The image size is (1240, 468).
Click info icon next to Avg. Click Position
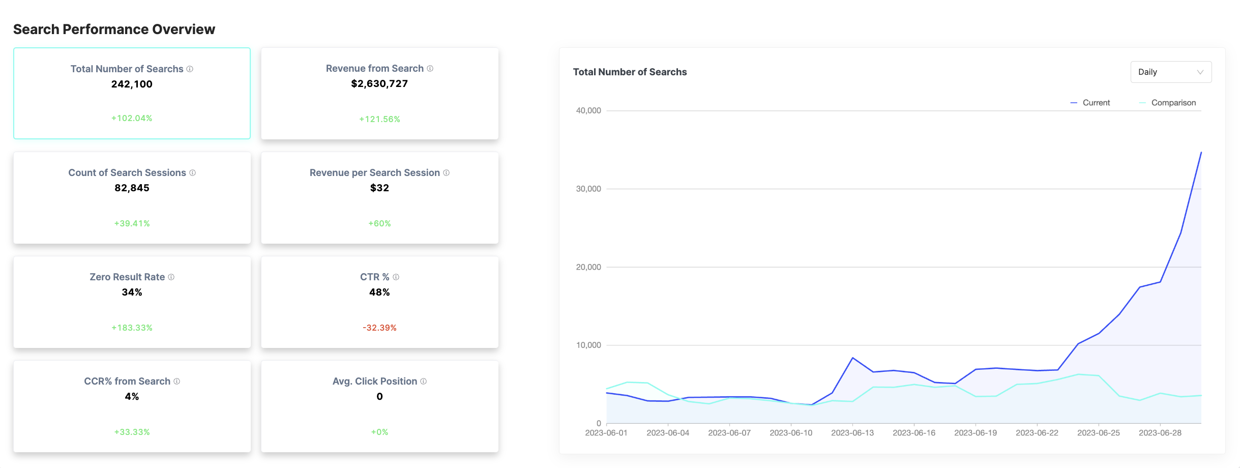pos(424,382)
